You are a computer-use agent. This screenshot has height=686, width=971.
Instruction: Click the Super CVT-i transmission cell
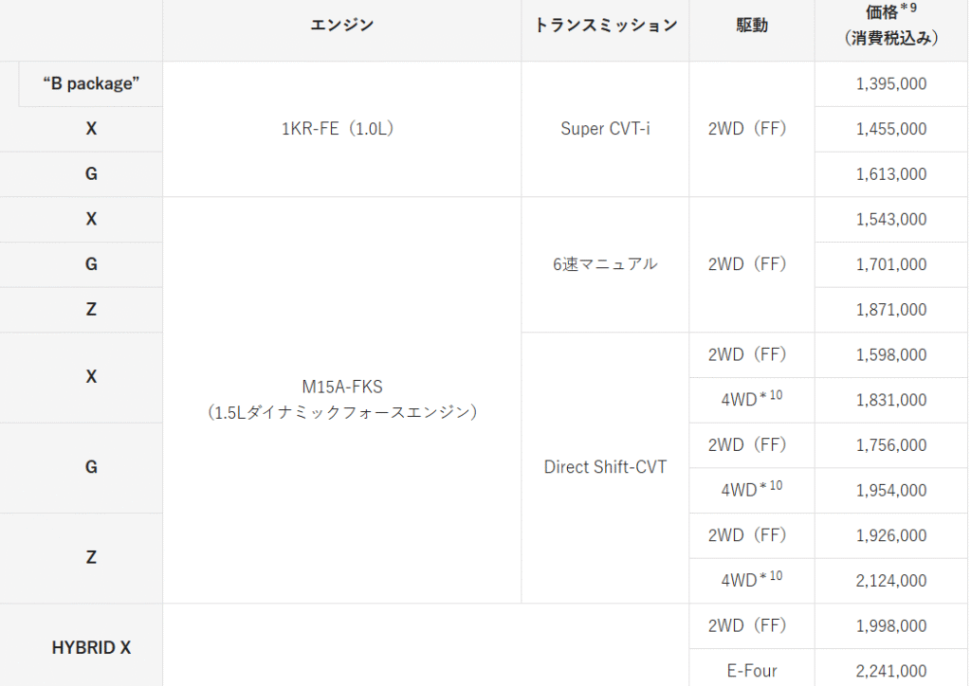(605, 129)
